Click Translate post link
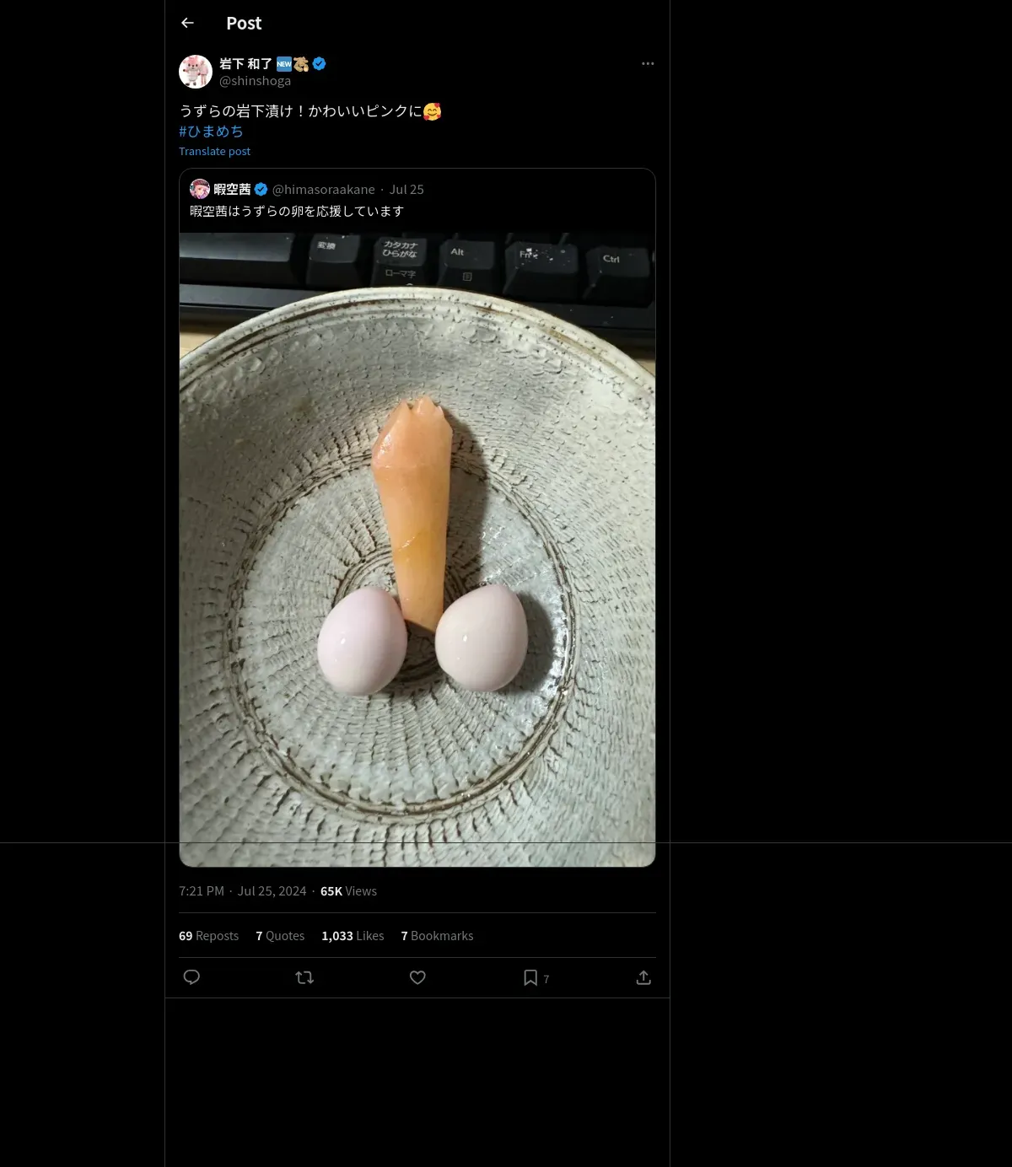The height and width of the screenshot is (1167, 1012). click(214, 152)
